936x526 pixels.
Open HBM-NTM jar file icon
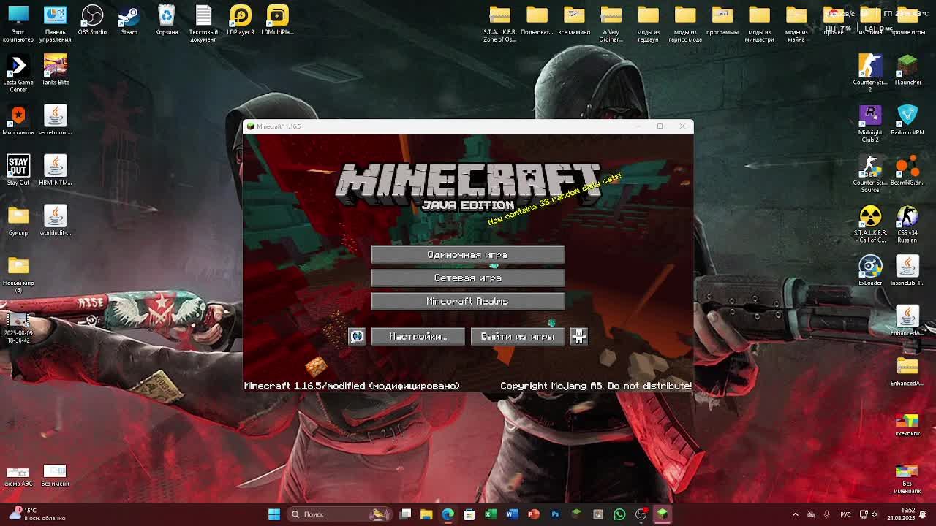[x=55, y=170]
